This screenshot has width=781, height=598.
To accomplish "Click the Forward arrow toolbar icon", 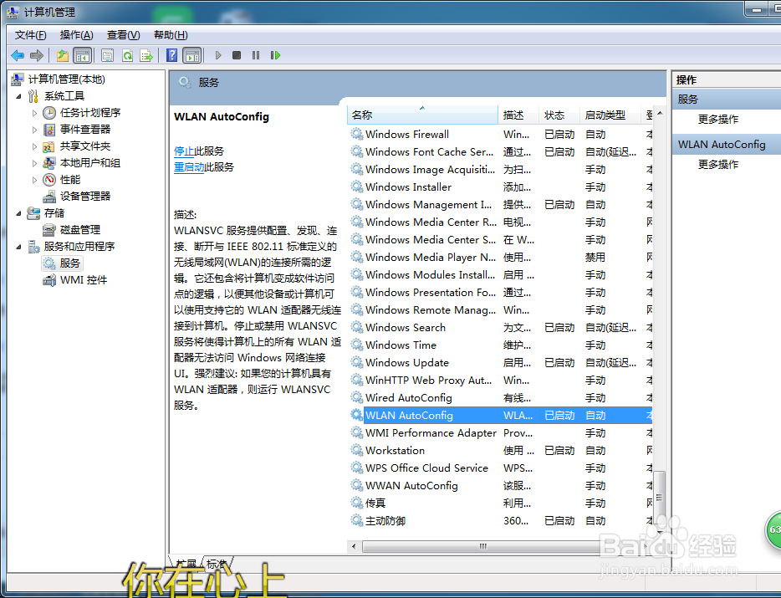I will (x=36, y=55).
